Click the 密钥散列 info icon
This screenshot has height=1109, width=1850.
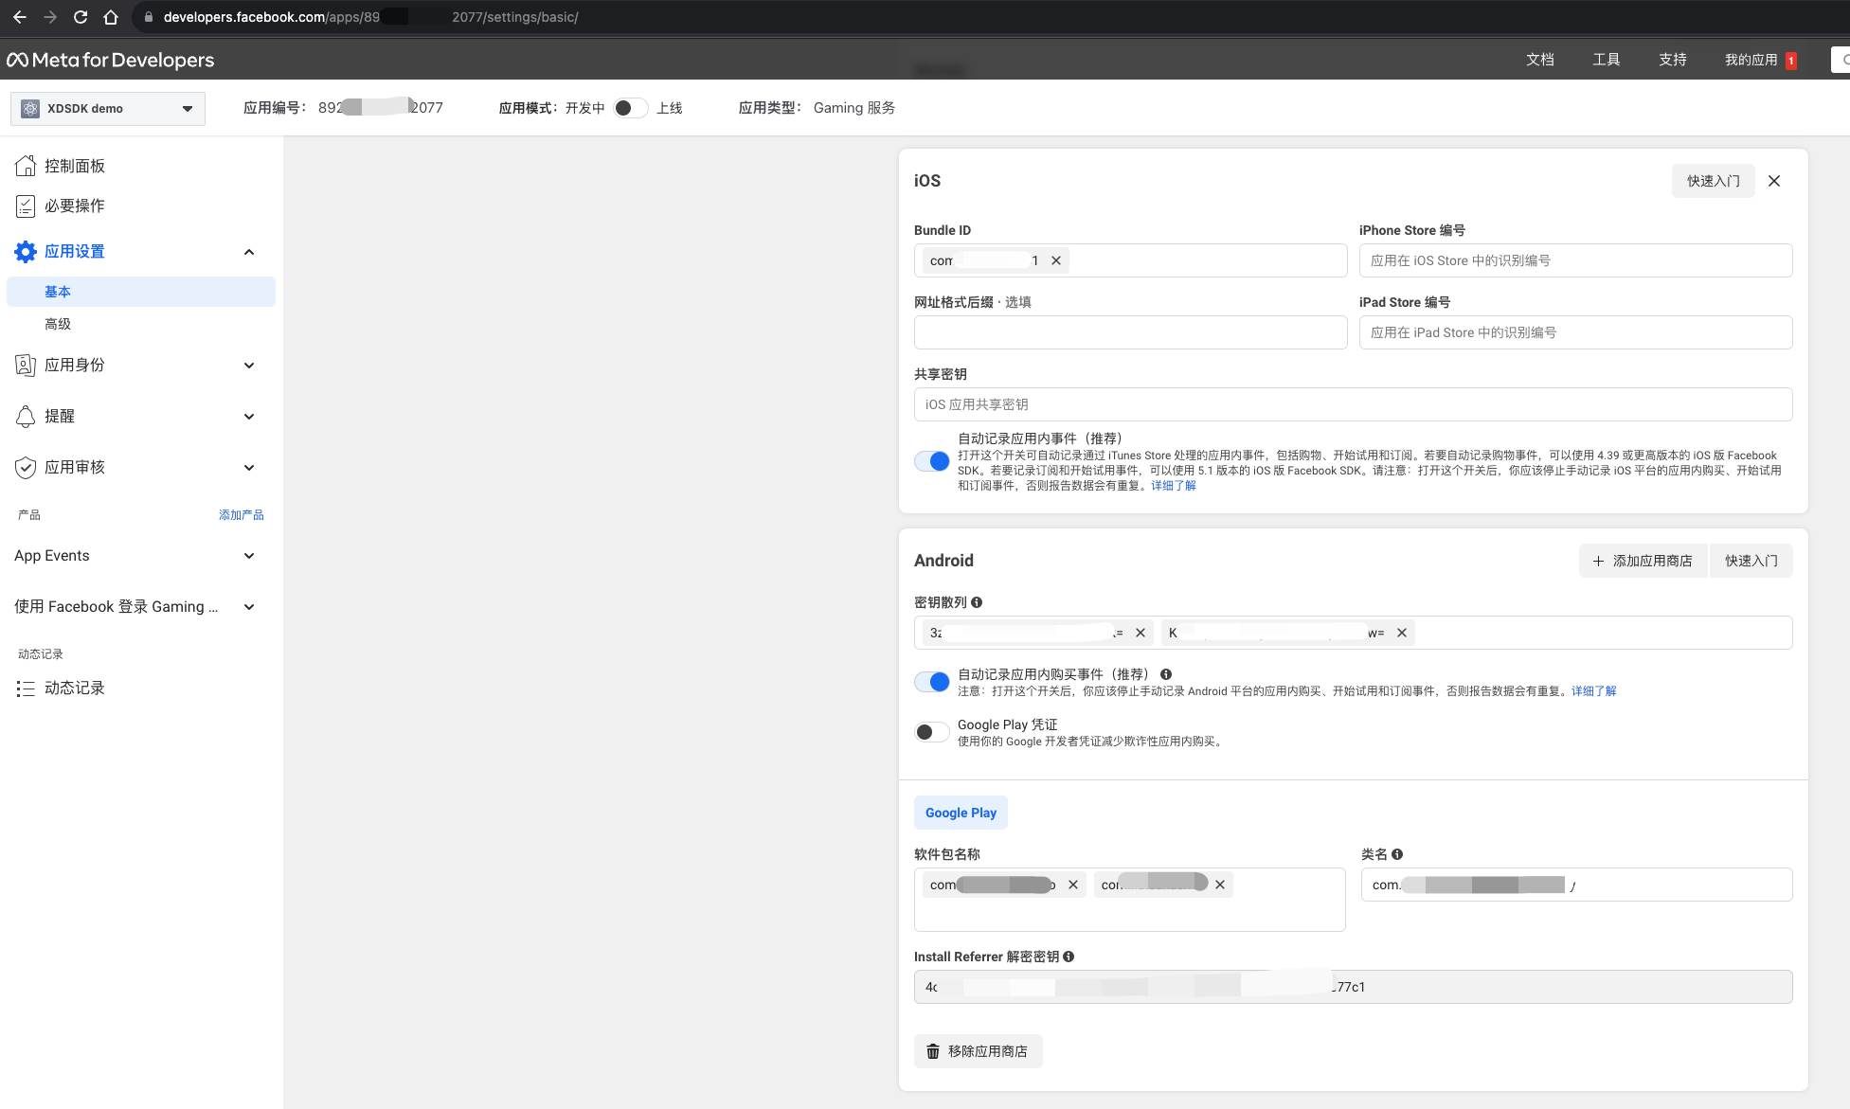pyautogui.click(x=977, y=602)
